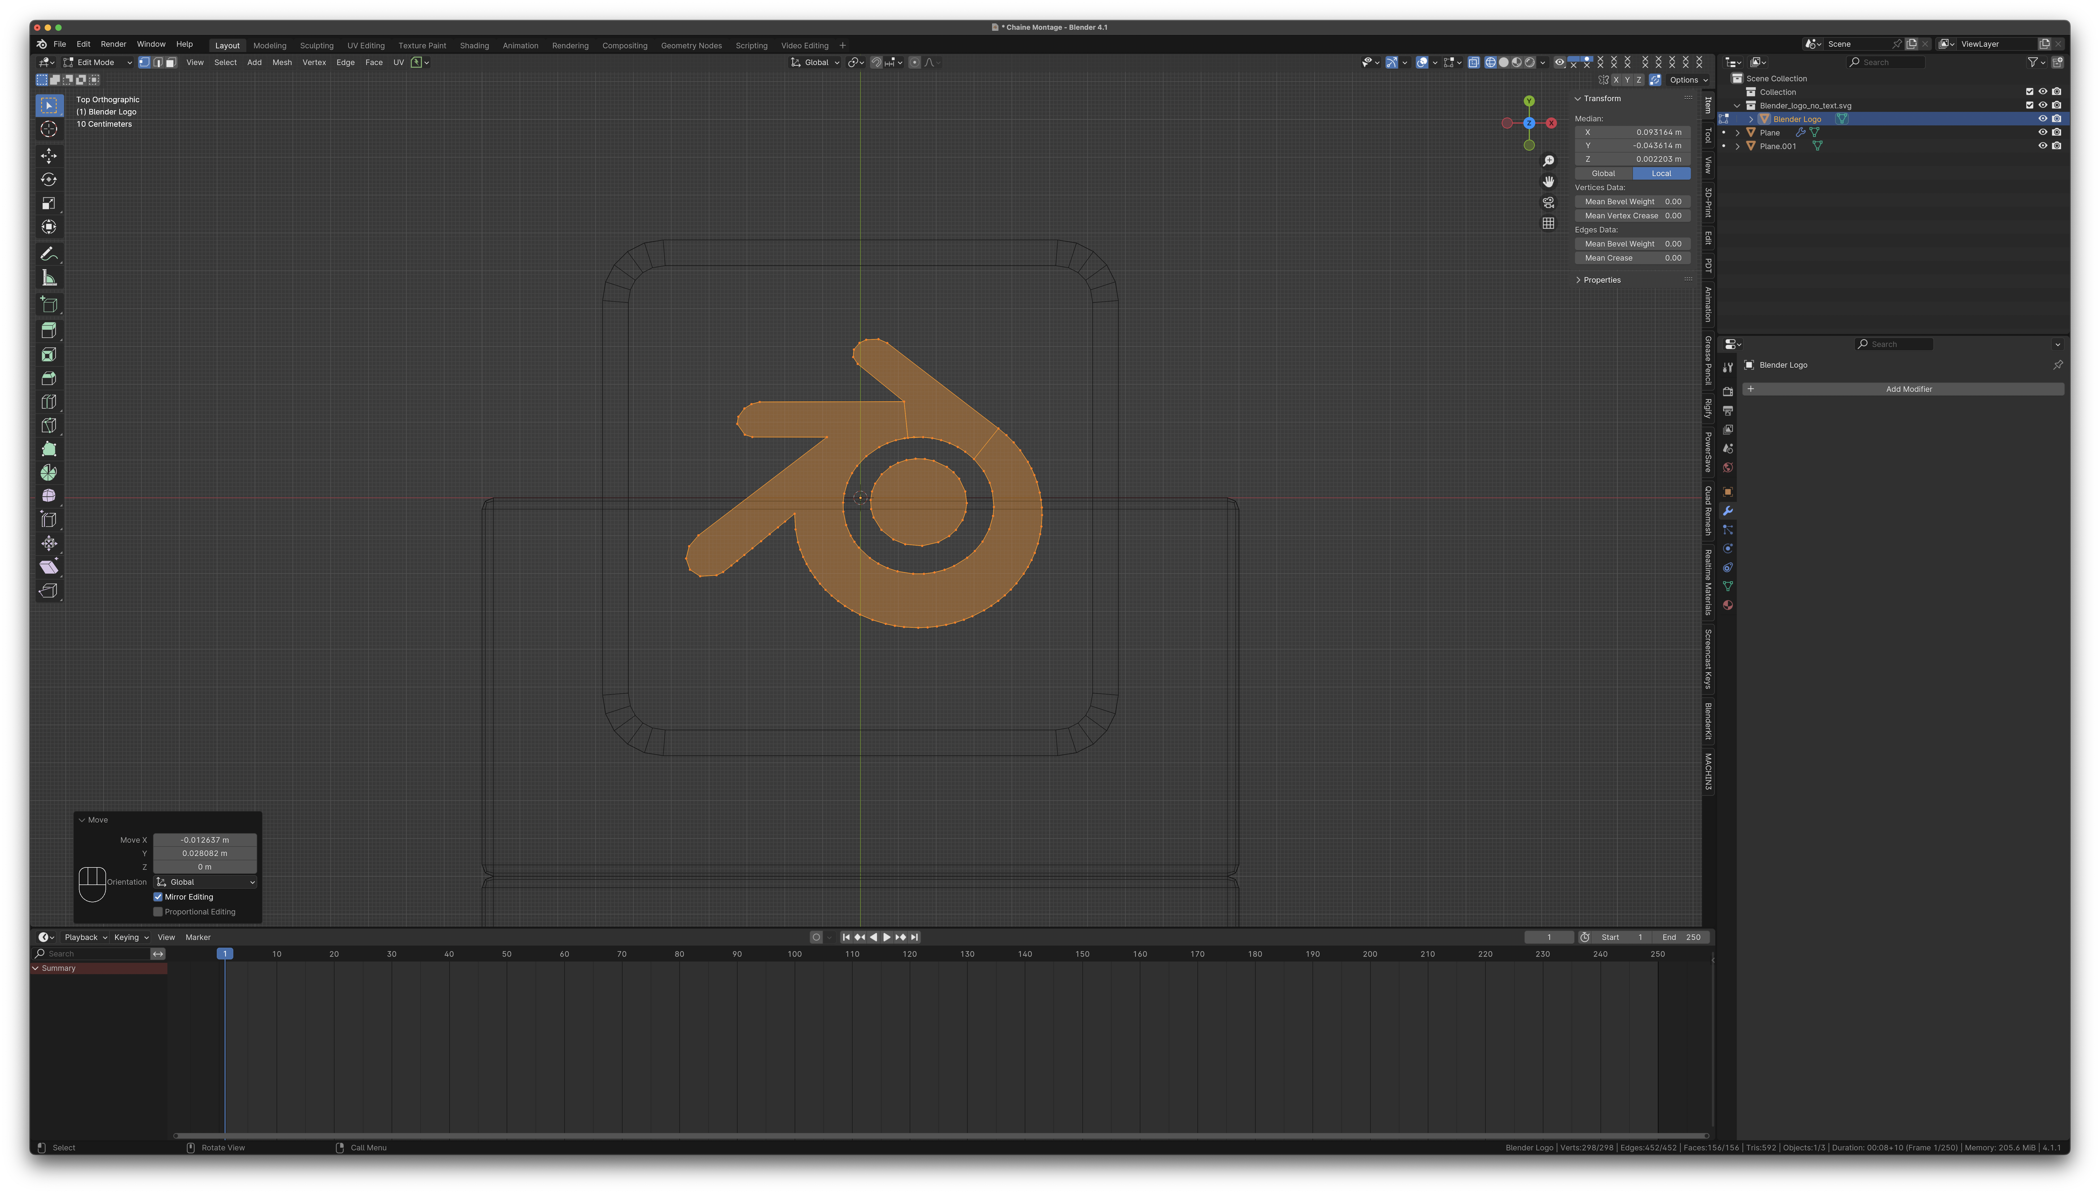Click the Add Modifier button
Screen dimensions: 2100x1194
(1903, 389)
